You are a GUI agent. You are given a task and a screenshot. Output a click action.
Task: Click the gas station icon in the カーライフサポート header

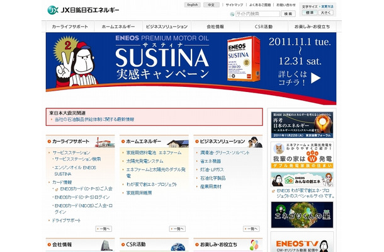[x=105, y=142]
